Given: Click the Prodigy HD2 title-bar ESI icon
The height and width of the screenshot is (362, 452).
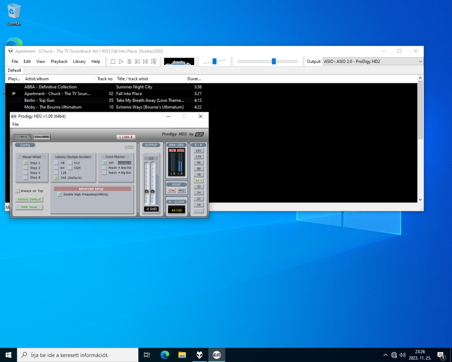Looking at the screenshot, I should click(14, 116).
